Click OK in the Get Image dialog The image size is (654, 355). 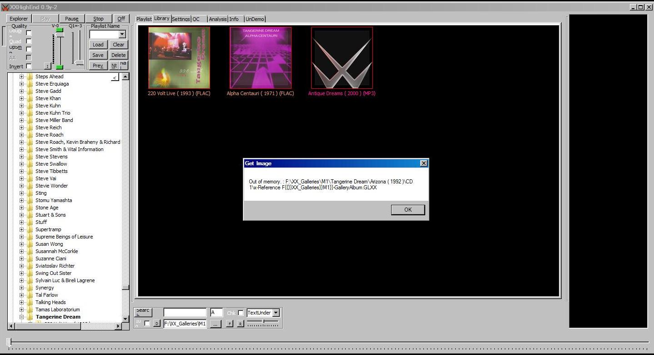408,209
